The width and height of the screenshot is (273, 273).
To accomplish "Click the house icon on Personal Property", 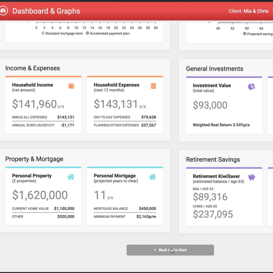I will click(71, 177).
